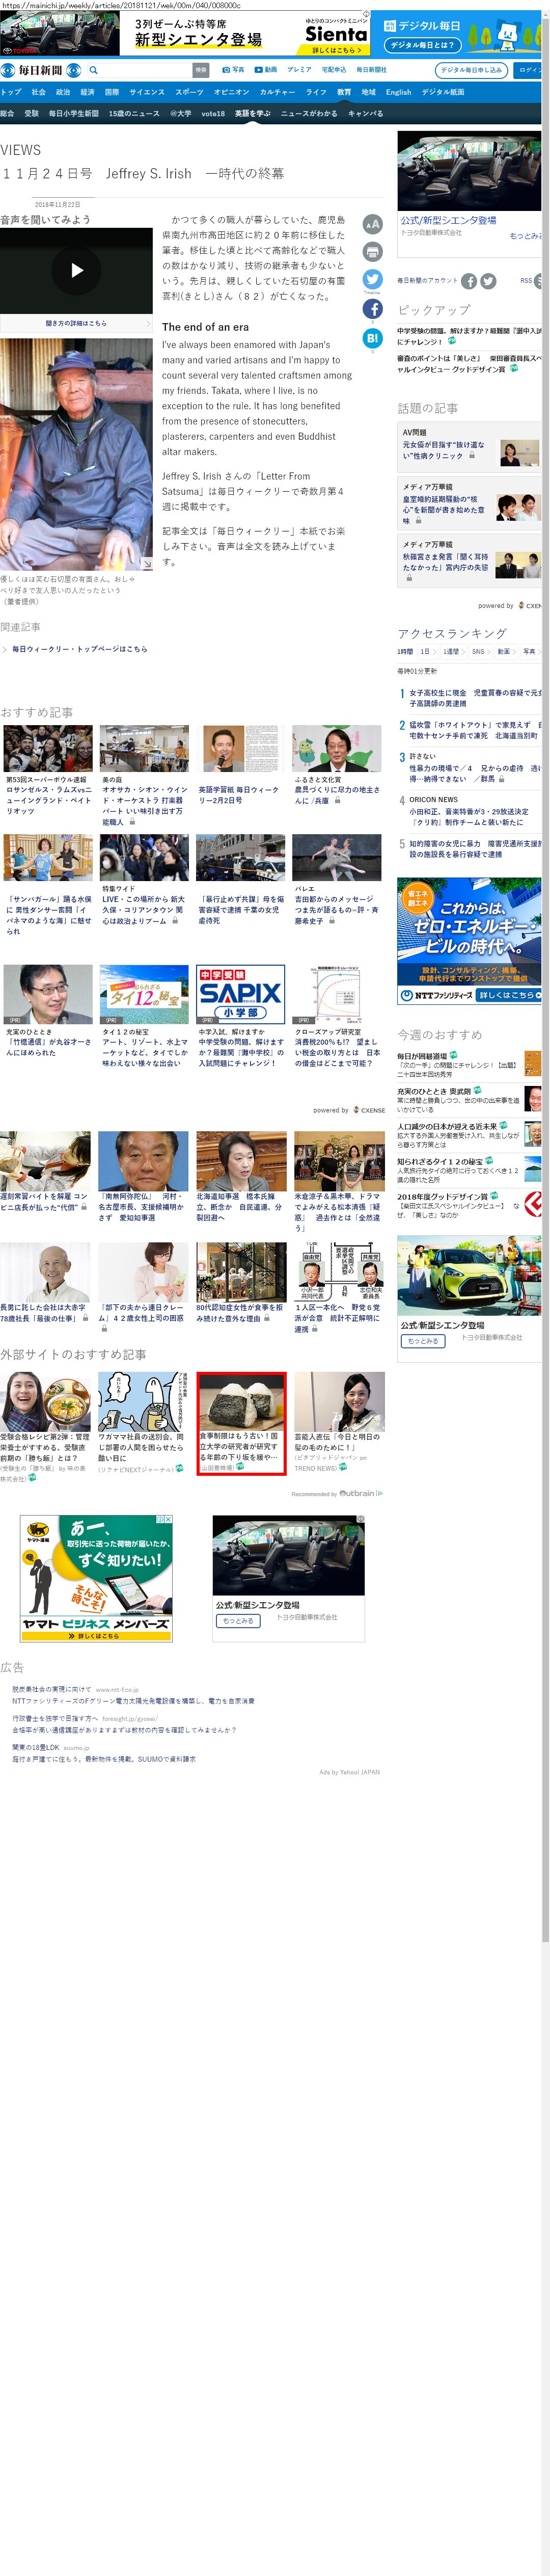Select ニュースがわかる submenu tab
The width and height of the screenshot is (550, 2576).
coord(309,114)
